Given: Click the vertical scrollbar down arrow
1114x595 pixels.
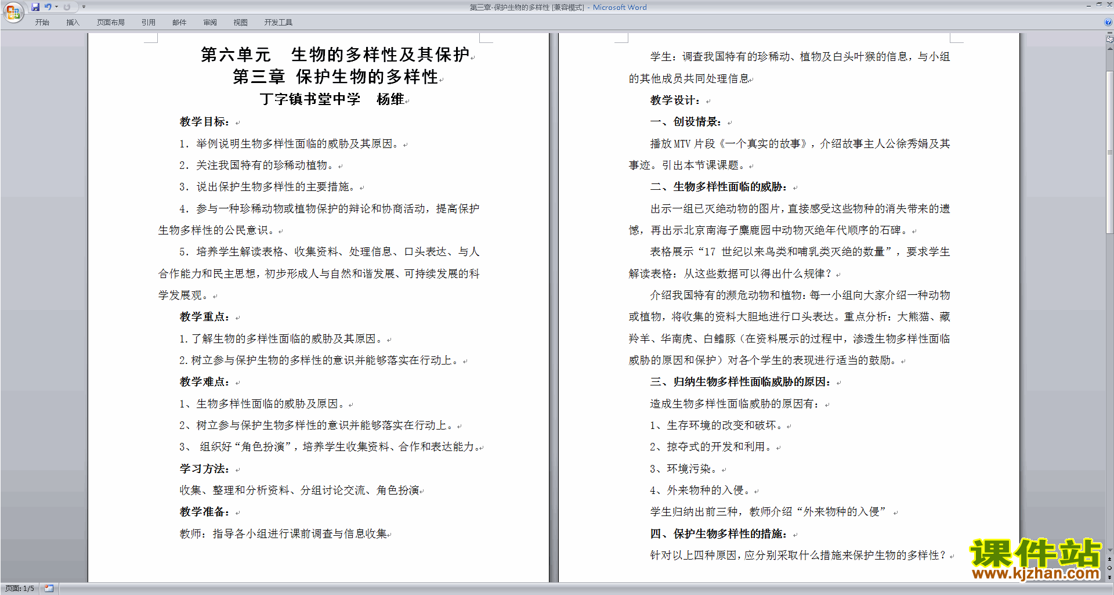Looking at the screenshot, I should (1109, 550).
